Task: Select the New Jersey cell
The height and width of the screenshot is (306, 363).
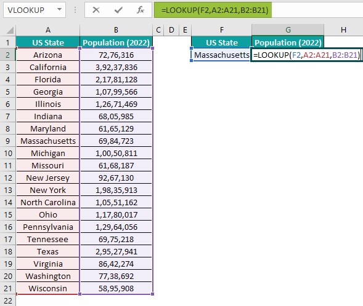Action: (x=47, y=178)
